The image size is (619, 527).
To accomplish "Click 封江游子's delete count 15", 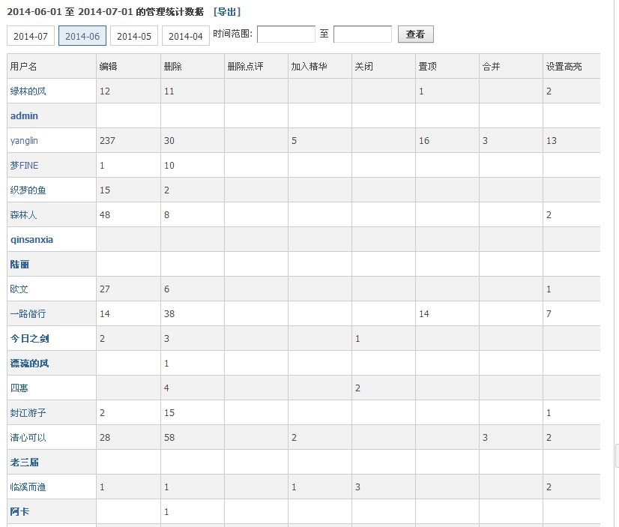I will (169, 412).
